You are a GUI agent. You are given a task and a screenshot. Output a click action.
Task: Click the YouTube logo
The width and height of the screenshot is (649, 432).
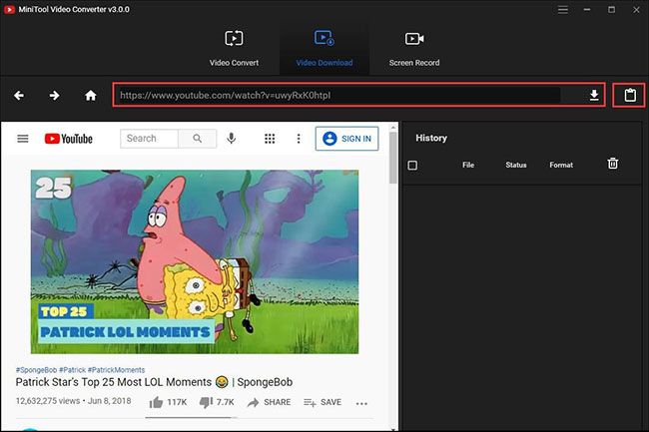pos(69,139)
